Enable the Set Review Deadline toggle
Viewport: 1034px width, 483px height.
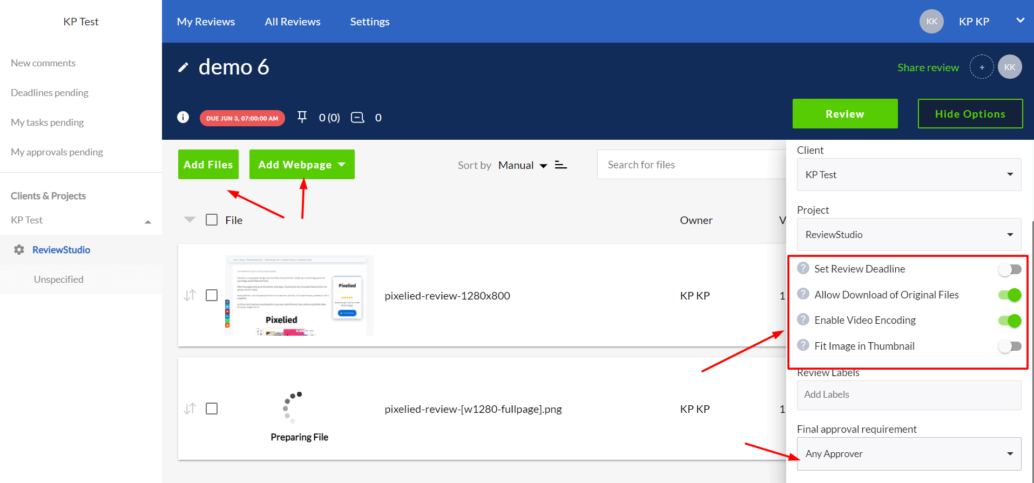pyautogui.click(x=1009, y=269)
